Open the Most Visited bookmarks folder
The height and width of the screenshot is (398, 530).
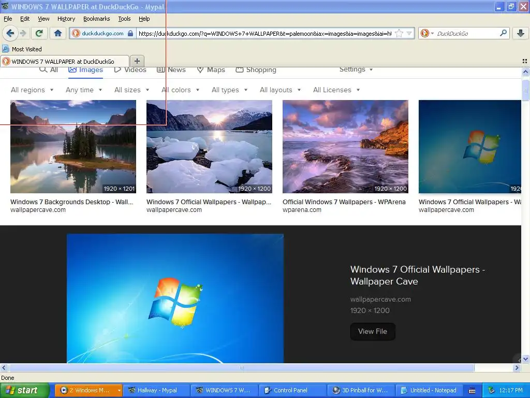tap(22, 49)
